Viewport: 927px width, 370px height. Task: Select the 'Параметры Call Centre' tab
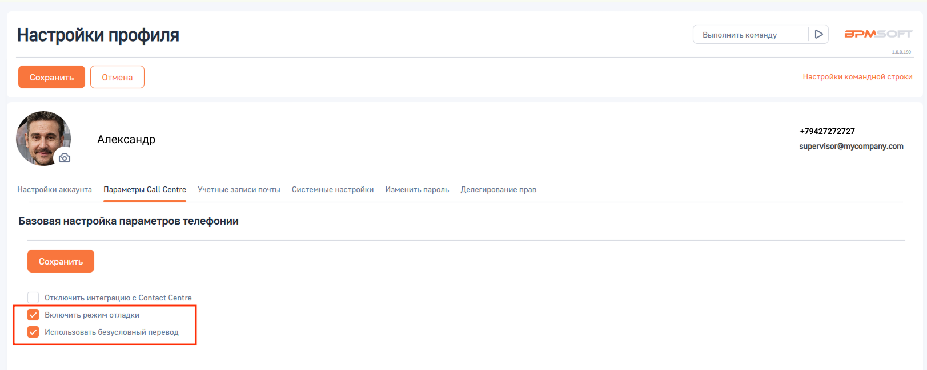(145, 189)
